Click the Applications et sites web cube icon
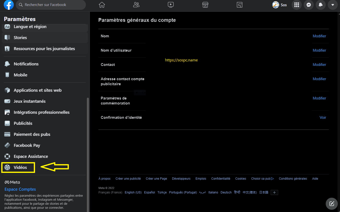 (7, 90)
